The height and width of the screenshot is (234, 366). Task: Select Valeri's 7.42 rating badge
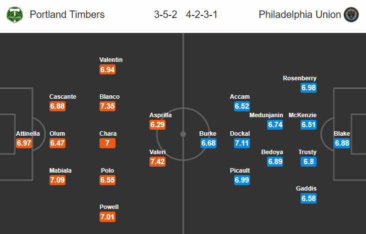coord(157,162)
